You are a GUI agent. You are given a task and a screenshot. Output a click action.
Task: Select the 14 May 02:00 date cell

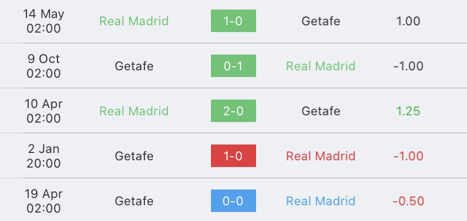[43, 21]
